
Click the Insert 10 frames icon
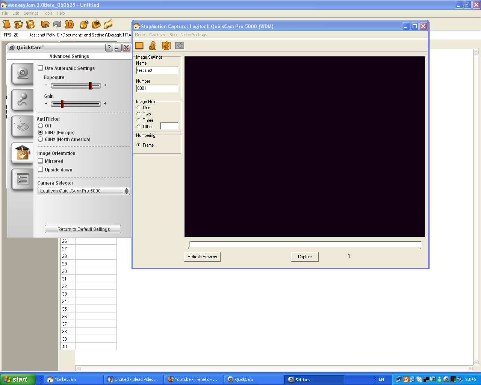[x=68, y=24]
